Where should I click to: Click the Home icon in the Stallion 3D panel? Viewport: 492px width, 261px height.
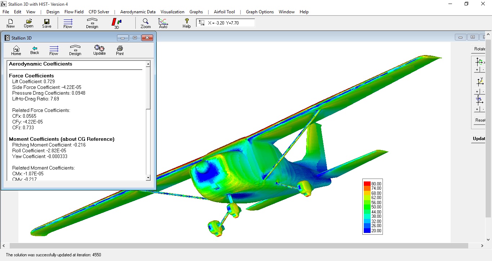(16, 50)
